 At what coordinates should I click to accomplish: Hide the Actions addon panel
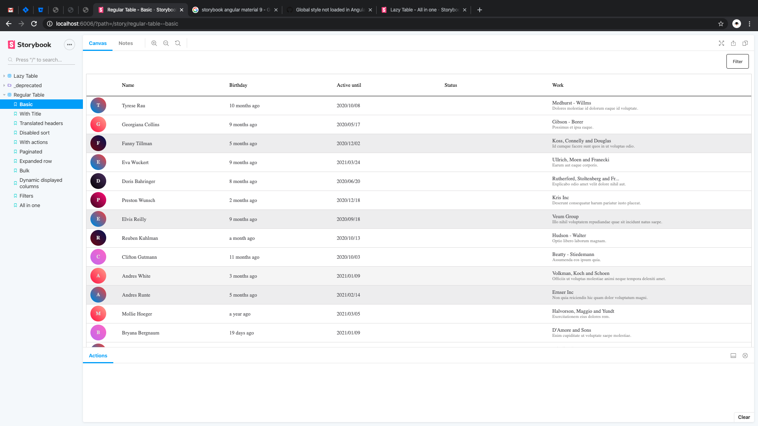coord(745,355)
